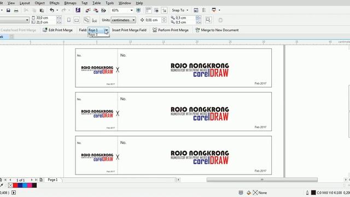Open the Application launcher icon
Image resolution: width=350 pixels, height=197 pixels.
[x=214, y=10]
